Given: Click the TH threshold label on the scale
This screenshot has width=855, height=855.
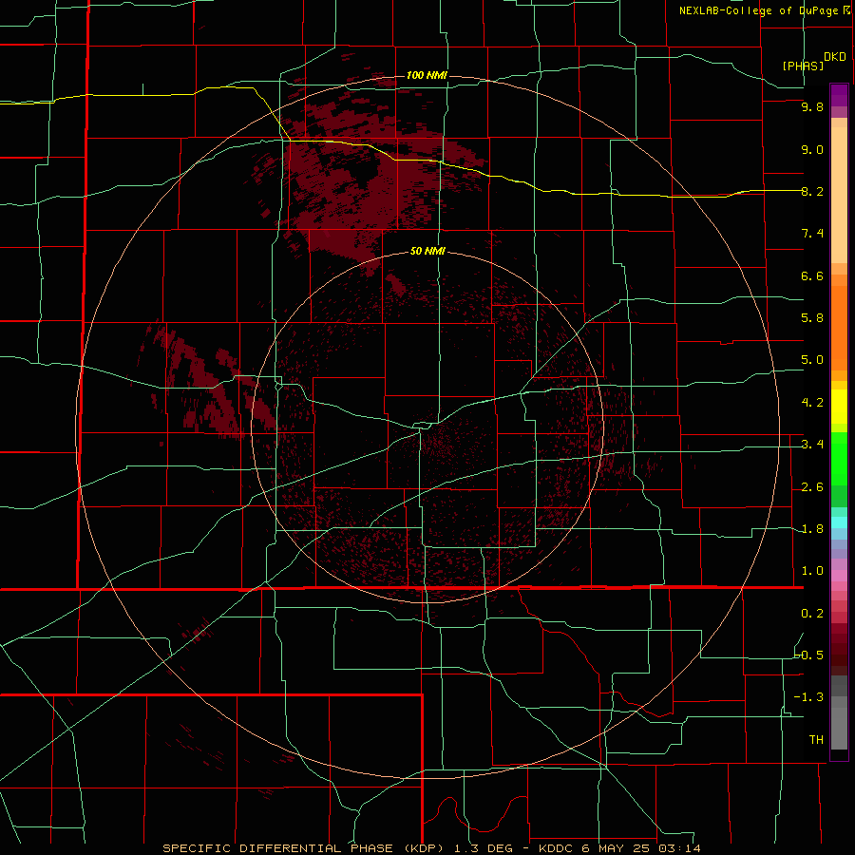Looking at the screenshot, I should tap(816, 739).
